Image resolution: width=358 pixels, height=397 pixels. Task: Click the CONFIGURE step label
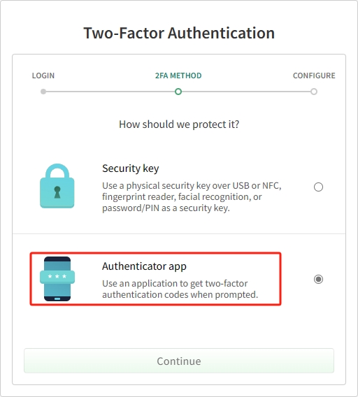click(x=314, y=75)
